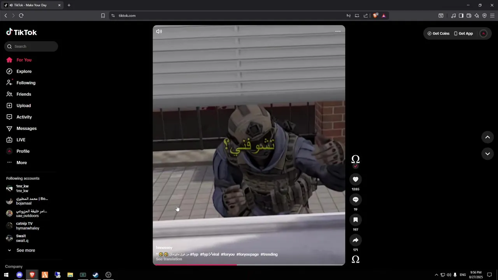
Task: Reload the page in the browser
Action: coord(21,16)
